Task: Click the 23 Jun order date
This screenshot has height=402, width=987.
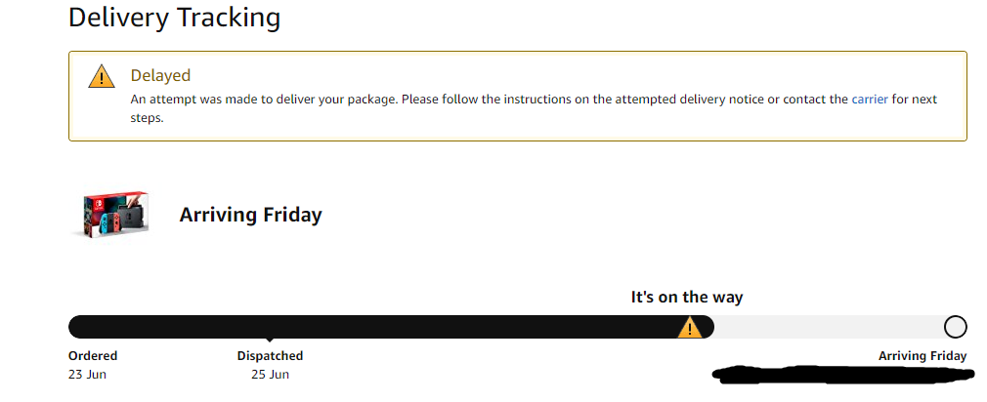Action: coord(87,374)
